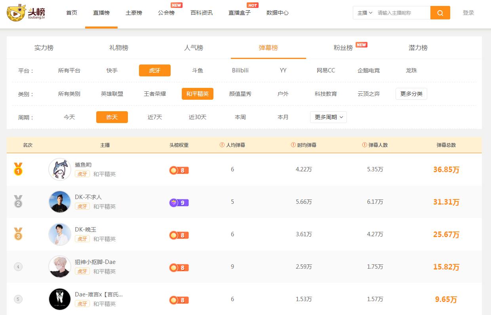Open streamer name DK-不求人
The image size is (491, 315).
(x=88, y=197)
